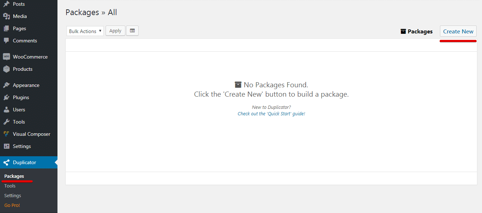This screenshot has width=482, height=213.
Task: Select Packages submenu under Duplicator
Action: point(14,176)
